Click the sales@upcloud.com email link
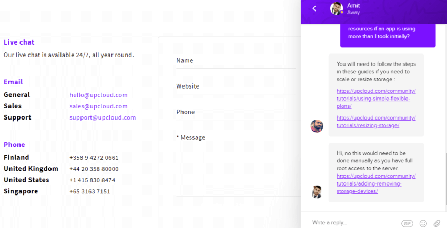This screenshot has height=228, width=447. (98, 106)
